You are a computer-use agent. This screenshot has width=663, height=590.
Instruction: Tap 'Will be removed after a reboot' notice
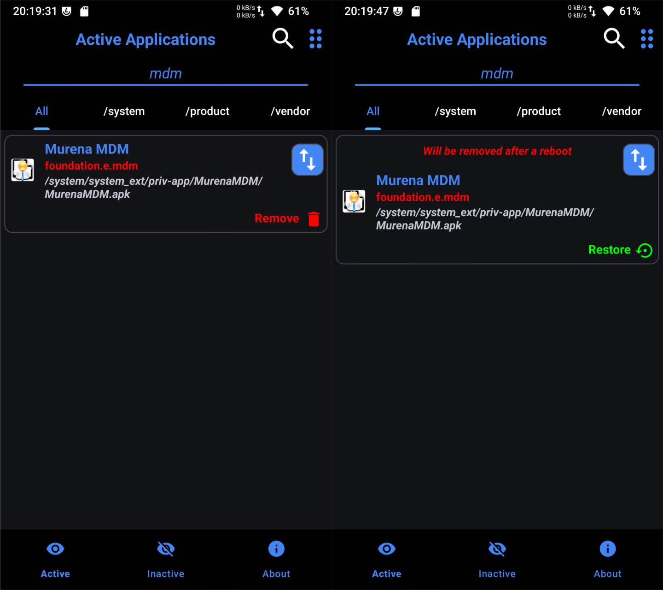497,151
